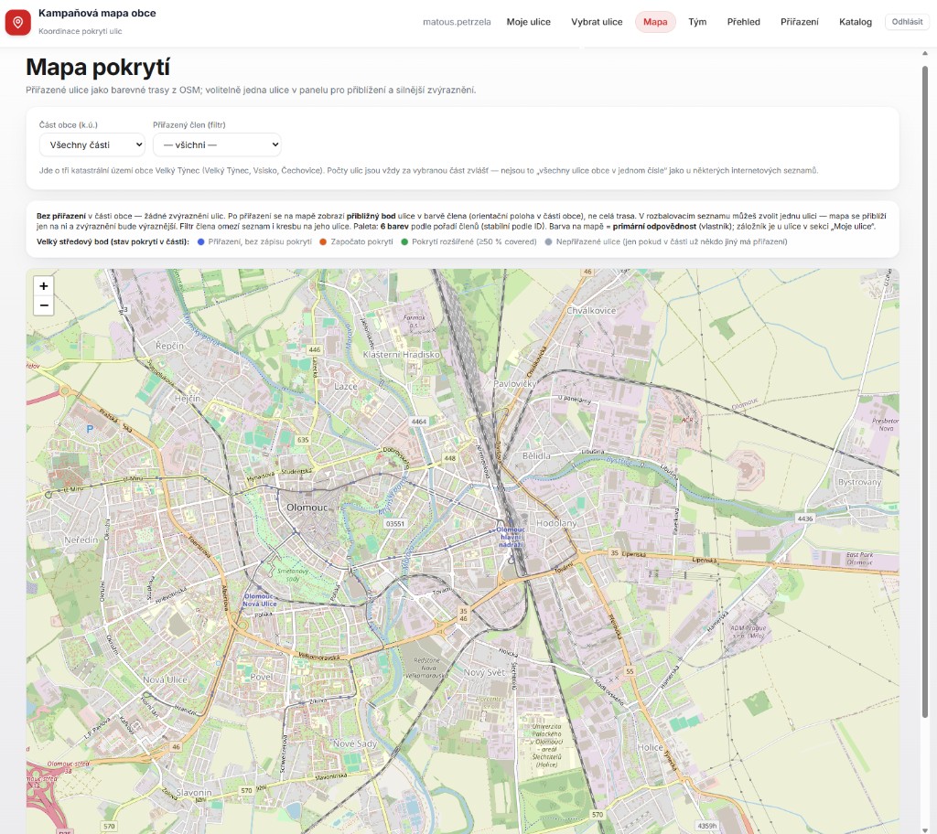Navigate to 'Přehled'
The height and width of the screenshot is (834, 937).
coord(743,22)
